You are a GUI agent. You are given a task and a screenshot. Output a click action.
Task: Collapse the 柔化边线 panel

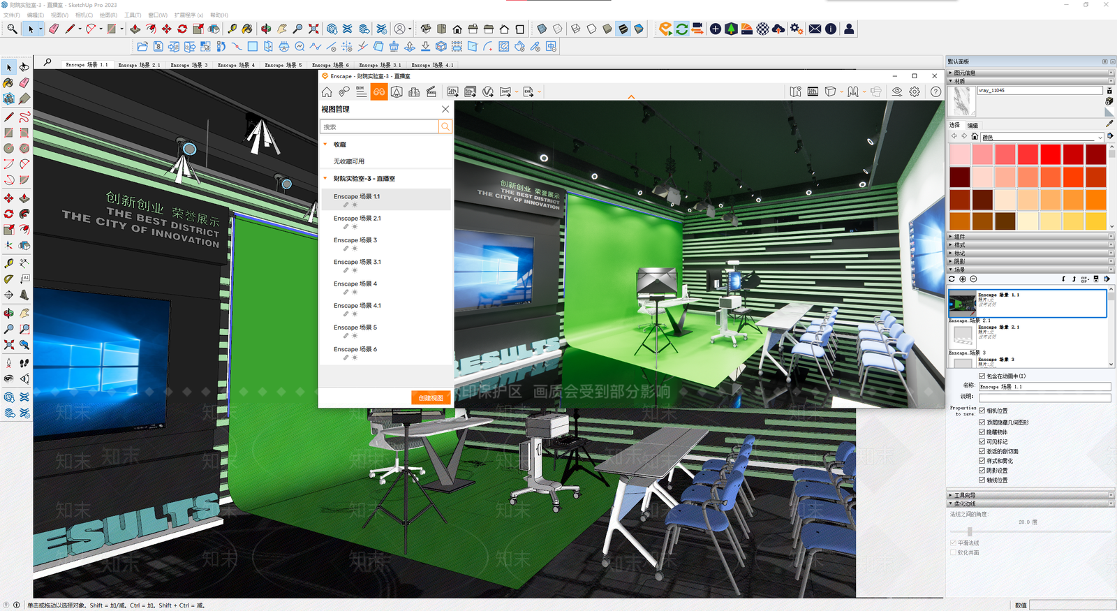click(x=1030, y=503)
